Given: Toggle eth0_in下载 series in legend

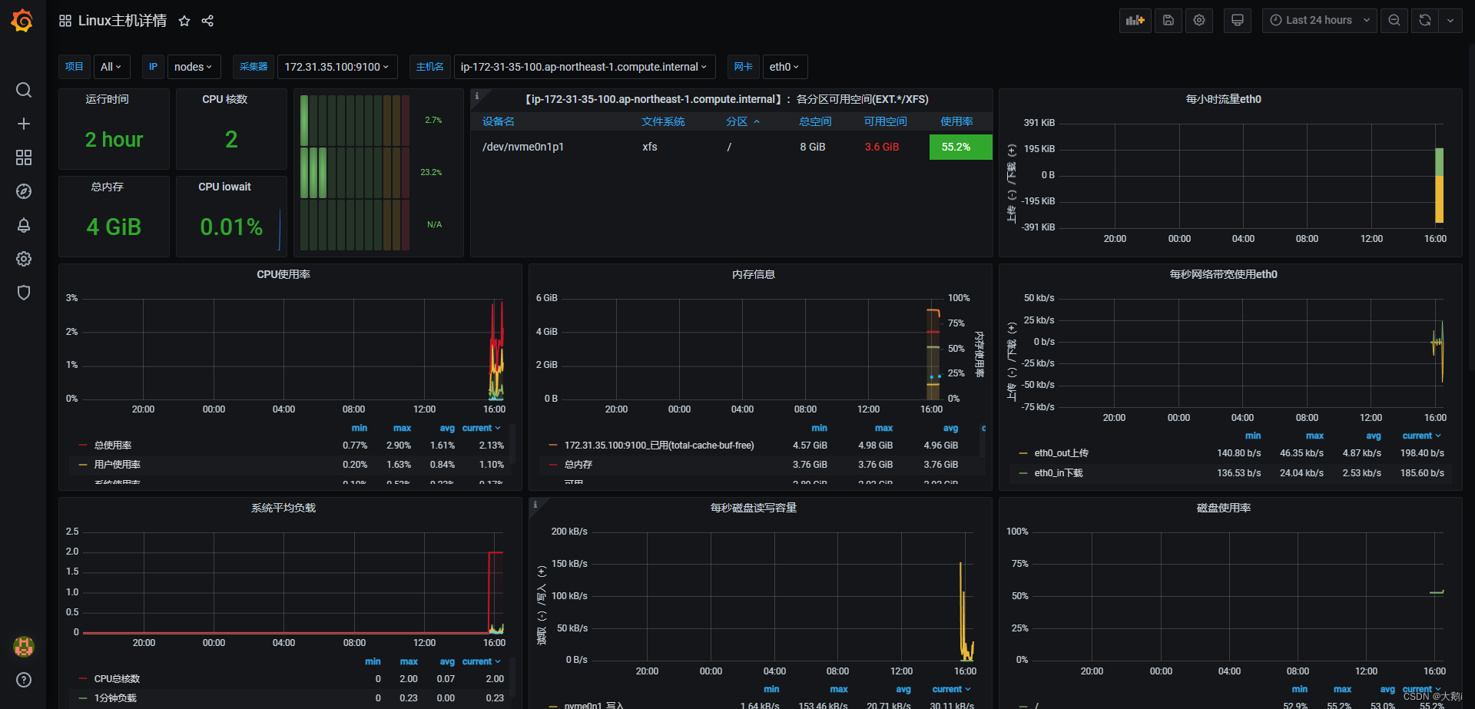Looking at the screenshot, I should [1059, 473].
